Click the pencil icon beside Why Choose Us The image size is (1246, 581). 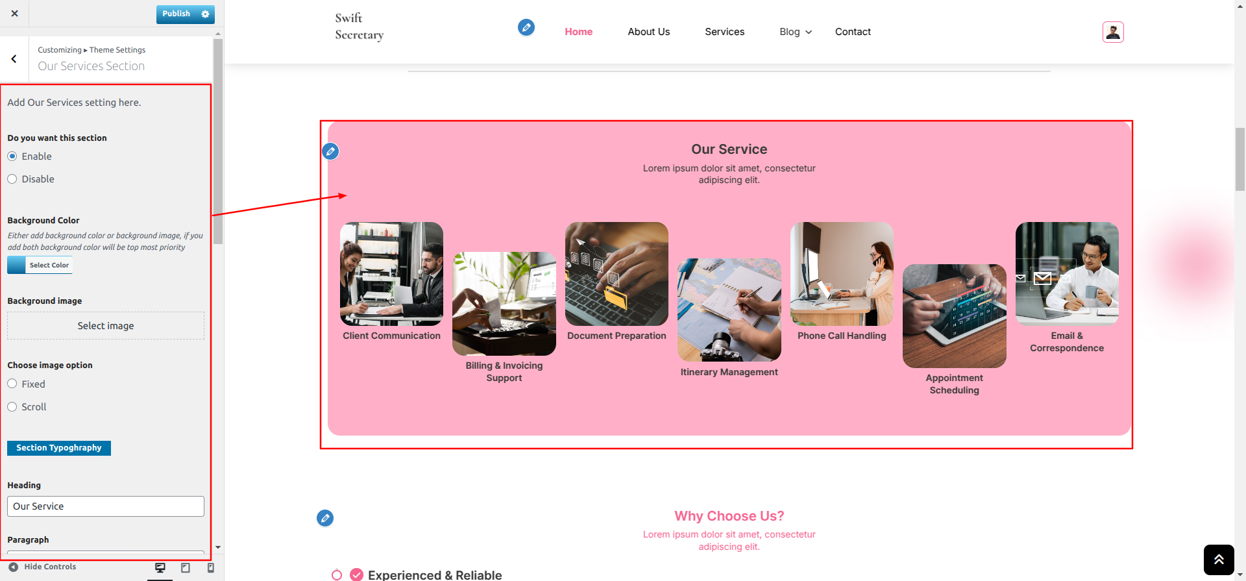click(x=325, y=518)
